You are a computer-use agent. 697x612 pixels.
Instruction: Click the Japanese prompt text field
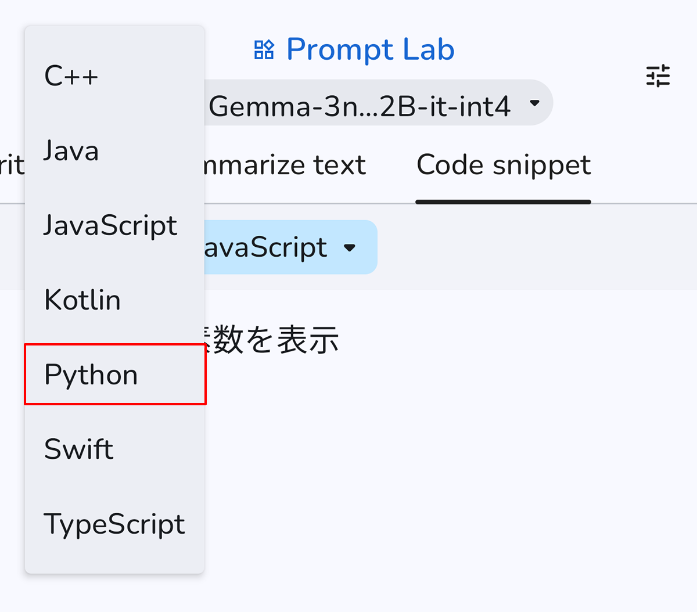pos(273,340)
